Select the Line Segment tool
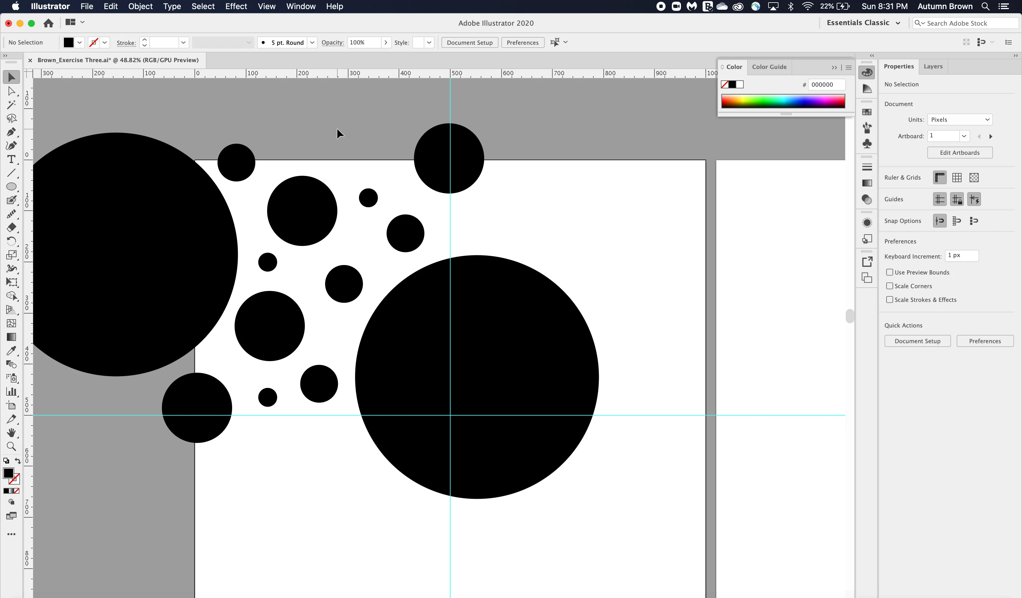Viewport: 1022px width, 598px height. [x=11, y=173]
